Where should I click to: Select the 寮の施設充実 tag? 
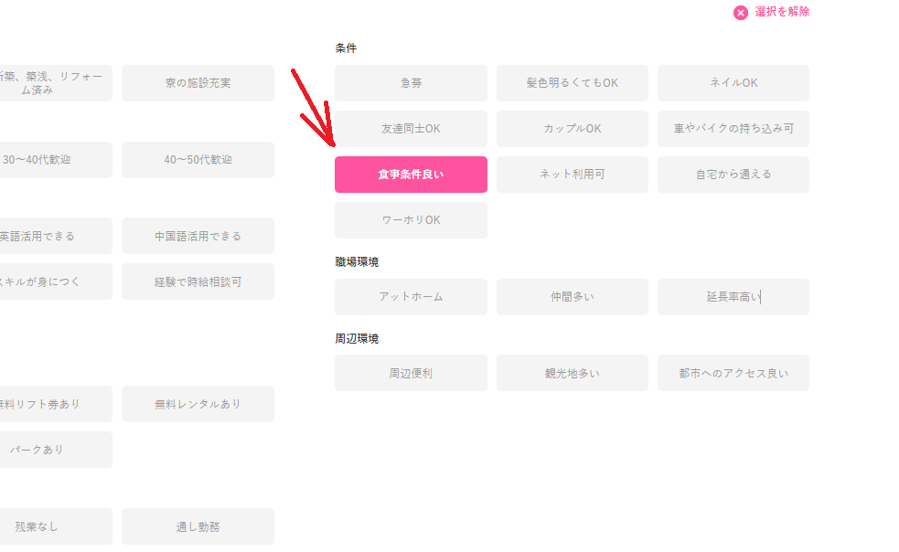[198, 83]
